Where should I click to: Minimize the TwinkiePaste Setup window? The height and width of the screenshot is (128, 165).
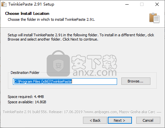tap(127, 4)
